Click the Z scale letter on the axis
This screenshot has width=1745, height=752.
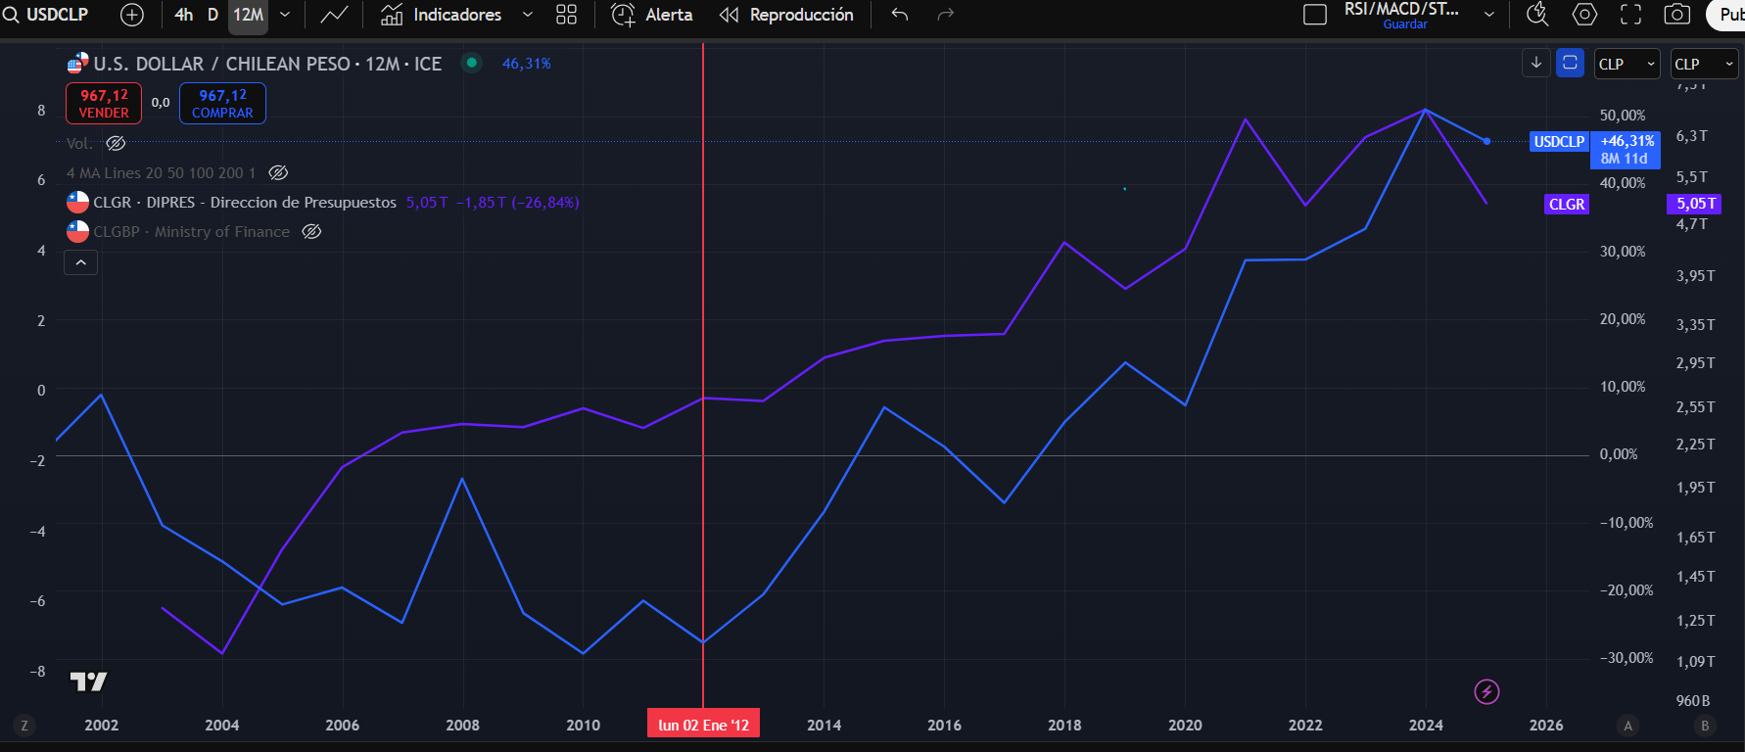(x=24, y=726)
